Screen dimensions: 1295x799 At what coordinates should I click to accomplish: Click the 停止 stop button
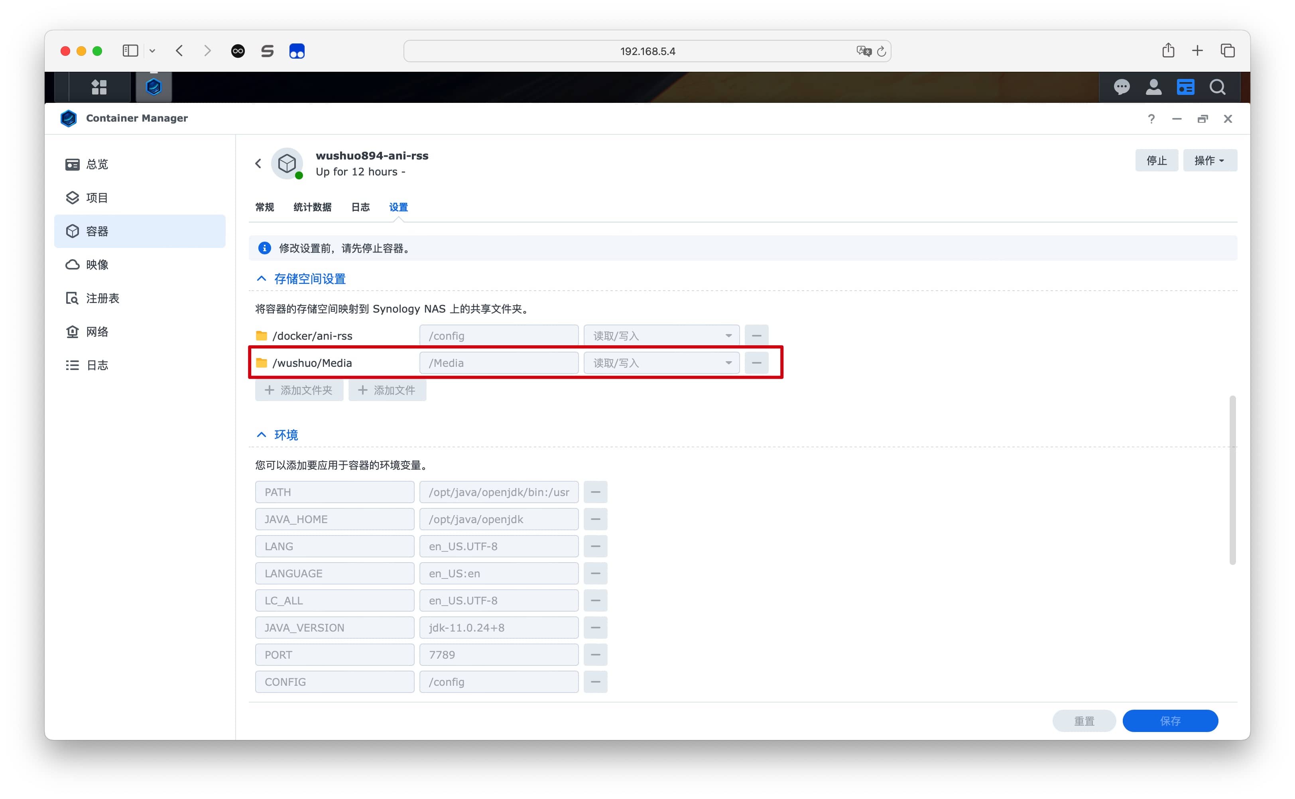[1156, 160]
